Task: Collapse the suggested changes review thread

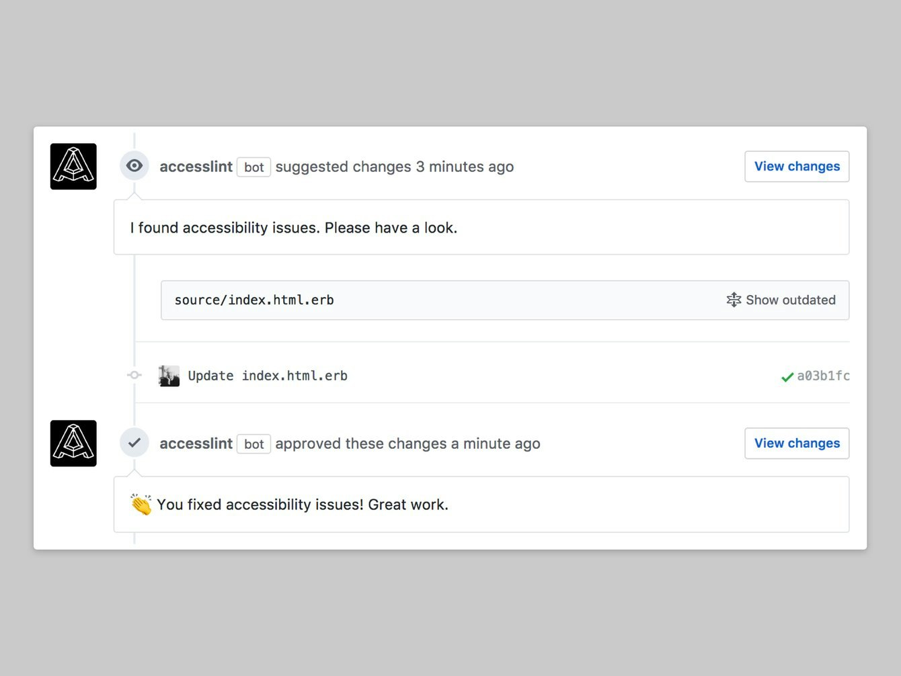Action: coord(134,165)
